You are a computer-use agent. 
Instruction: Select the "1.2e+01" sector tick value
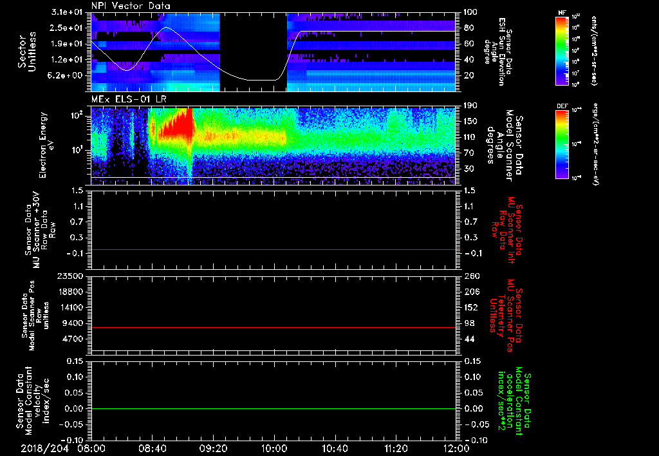[x=65, y=60]
